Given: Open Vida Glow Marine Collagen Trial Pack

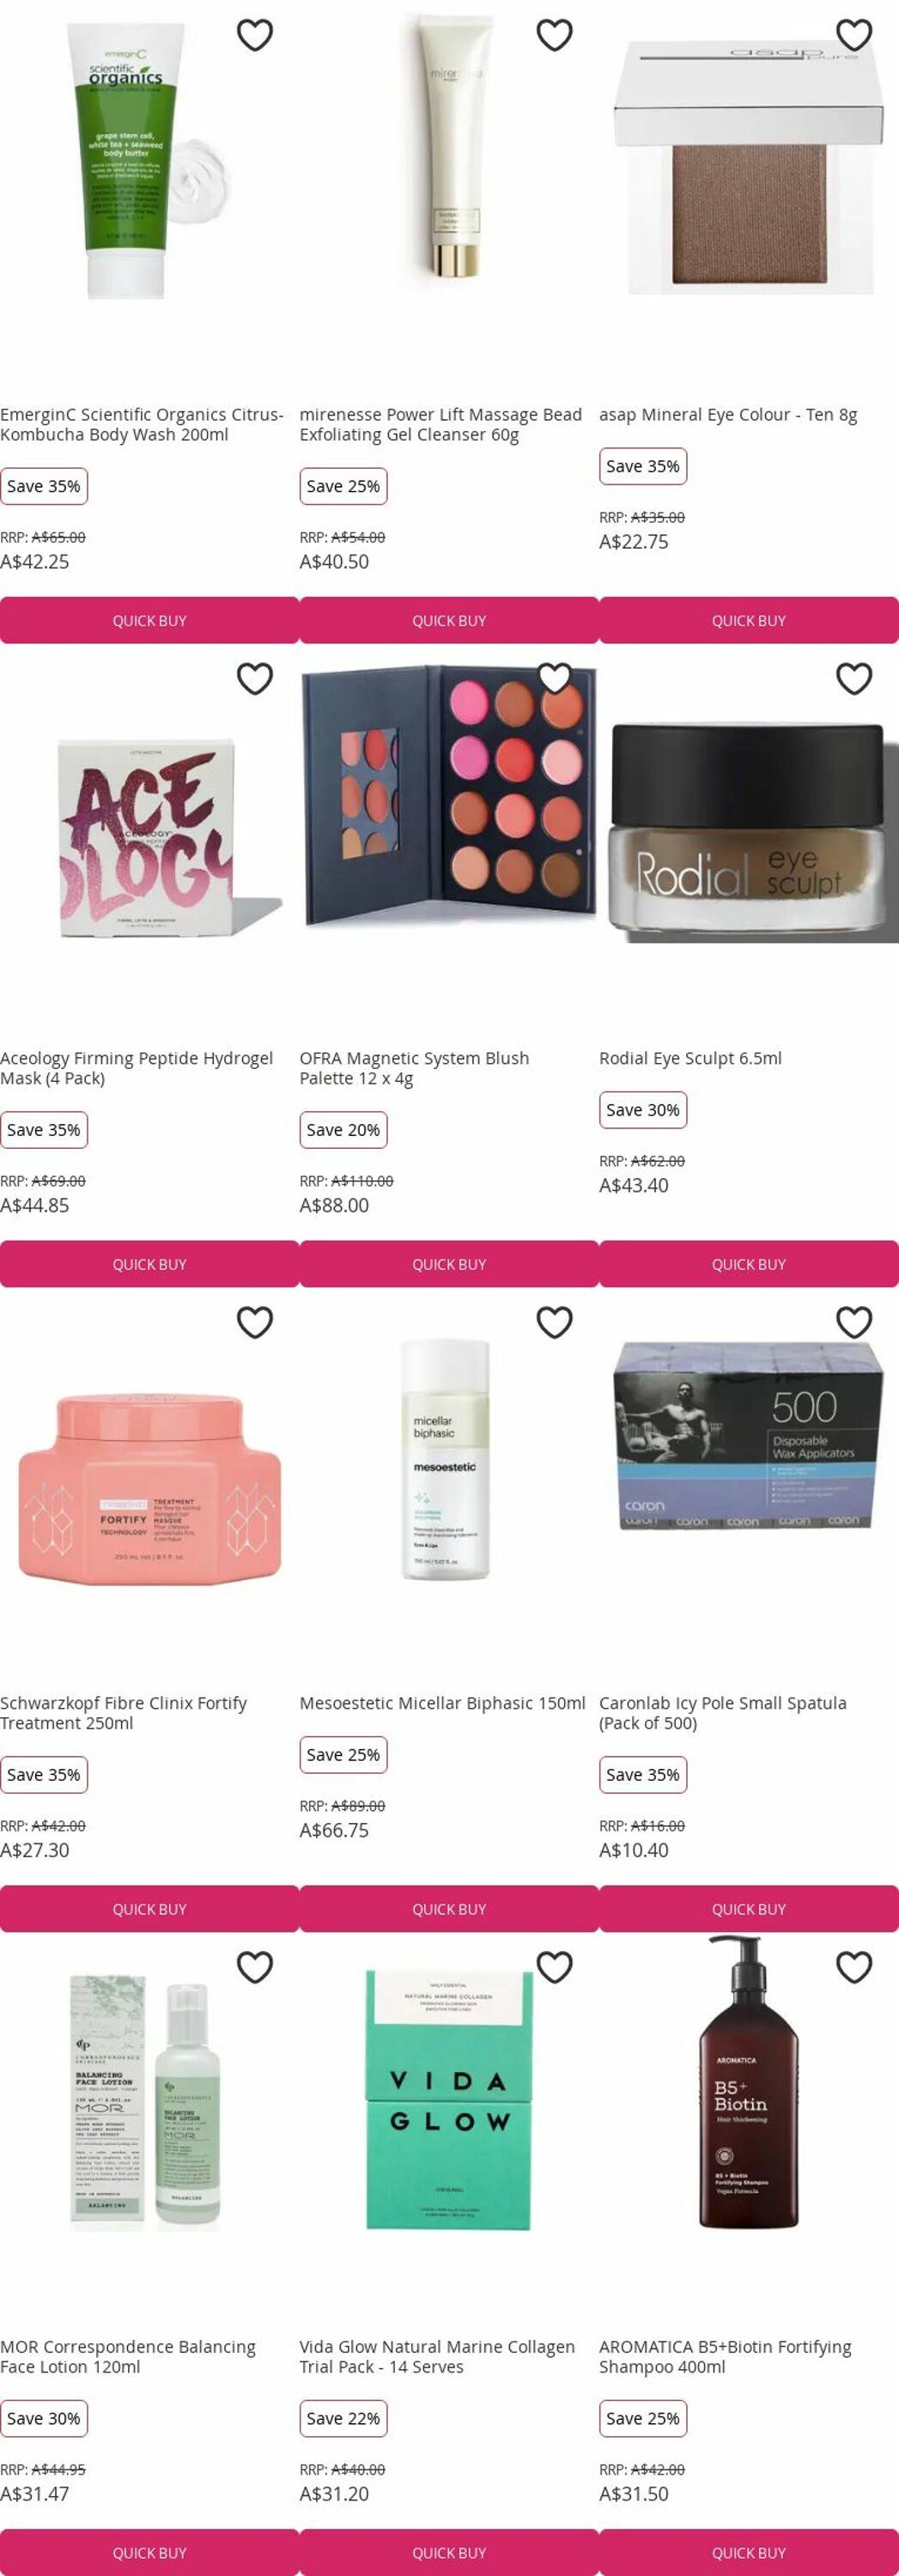Looking at the screenshot, I should 437,2356.
